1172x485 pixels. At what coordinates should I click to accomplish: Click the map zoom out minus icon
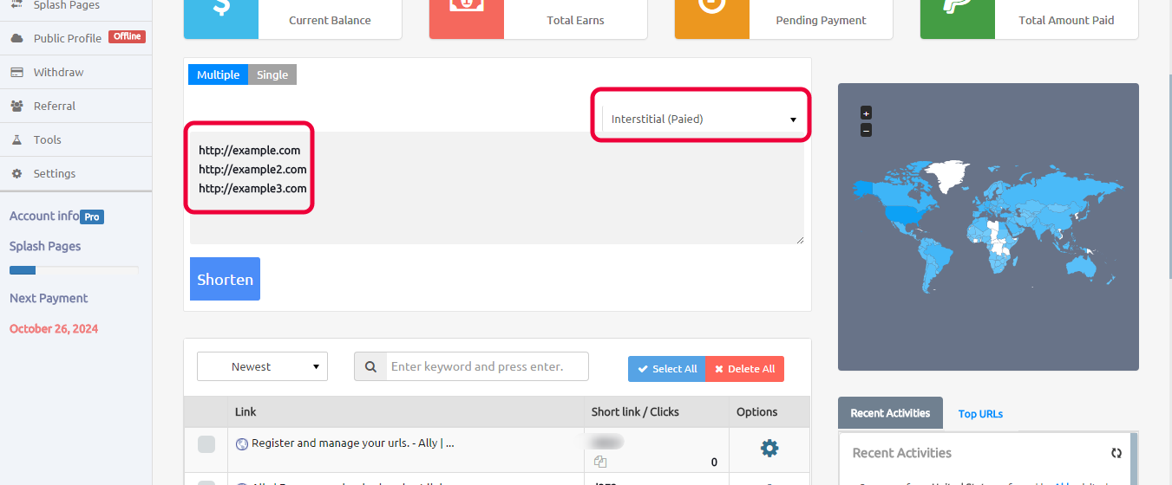(866, 131)
